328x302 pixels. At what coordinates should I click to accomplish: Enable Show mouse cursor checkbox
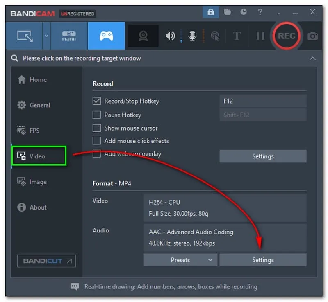click(x=97, y=128)
